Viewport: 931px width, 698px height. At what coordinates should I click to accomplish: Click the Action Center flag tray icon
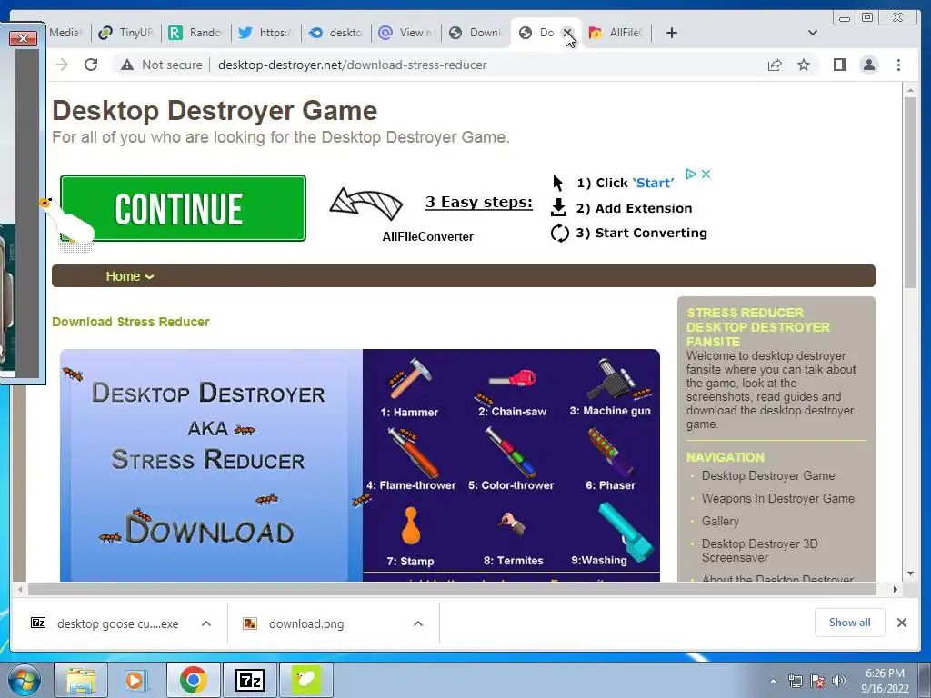[817, 681]
